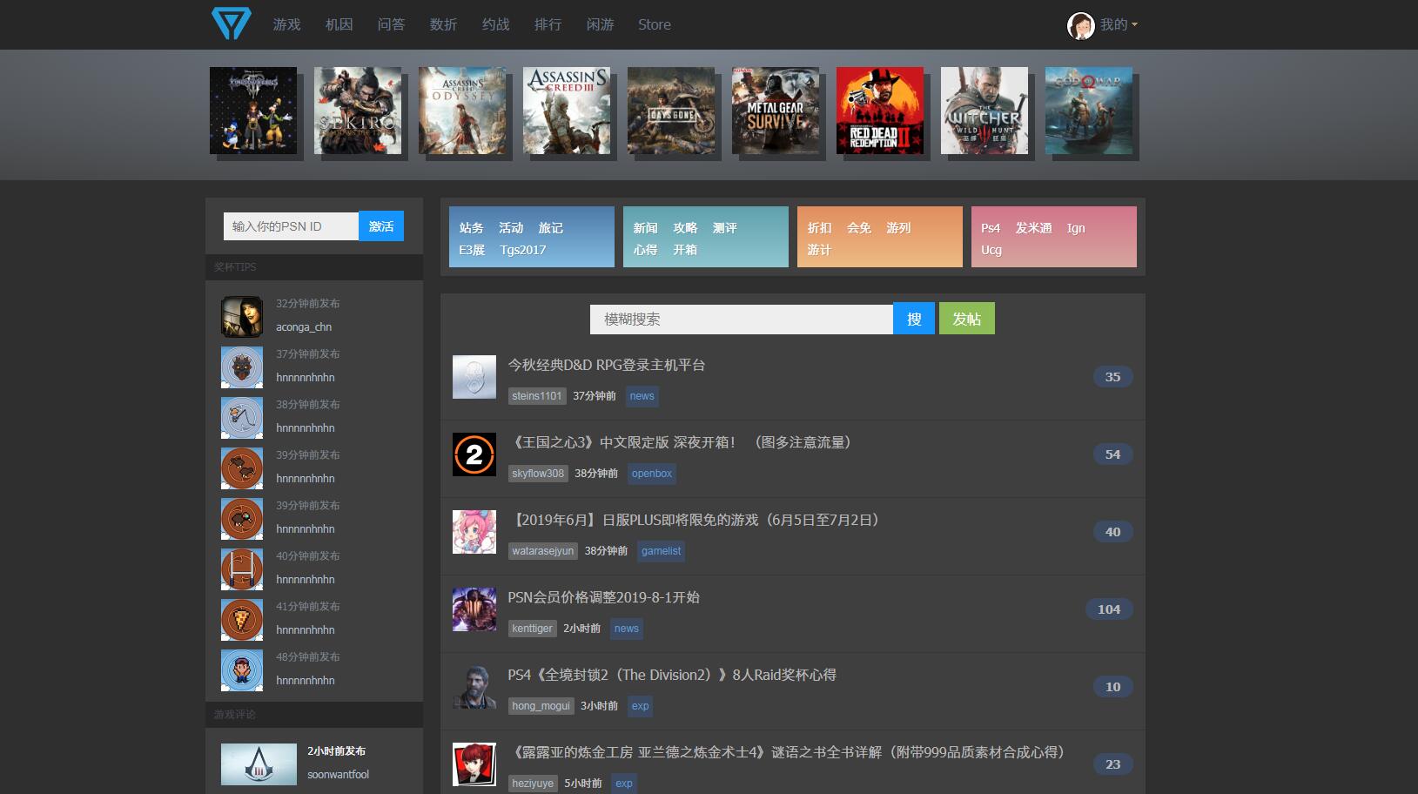Click the site logo in the navbar
The width and height of the screenshot is (1418, 794).
coord(231,24)
